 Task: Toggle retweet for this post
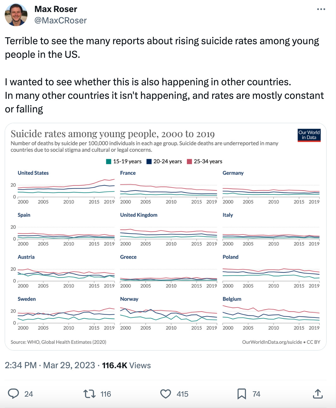point(89,394)
